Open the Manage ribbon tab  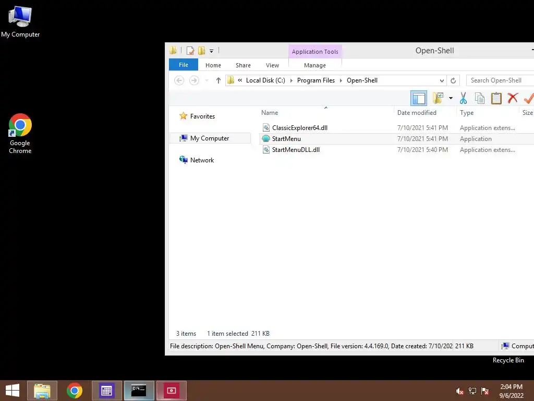click(314, 65)
